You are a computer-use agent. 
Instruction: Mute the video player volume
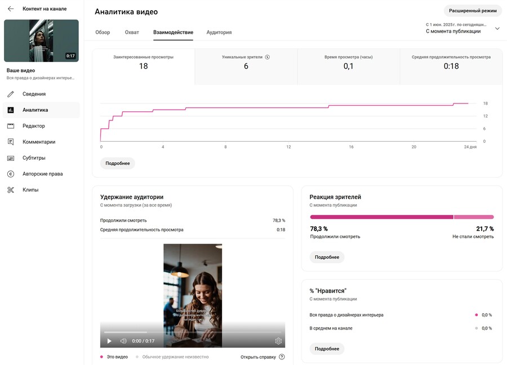click(123, 341)
